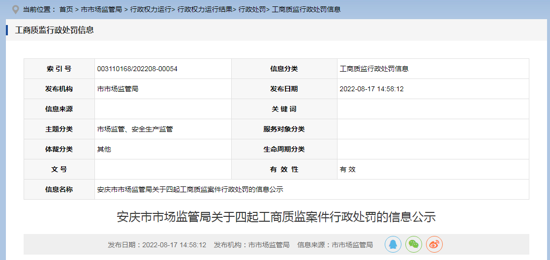
Task: Select 当前位置 label
Action: pos(39,9)
